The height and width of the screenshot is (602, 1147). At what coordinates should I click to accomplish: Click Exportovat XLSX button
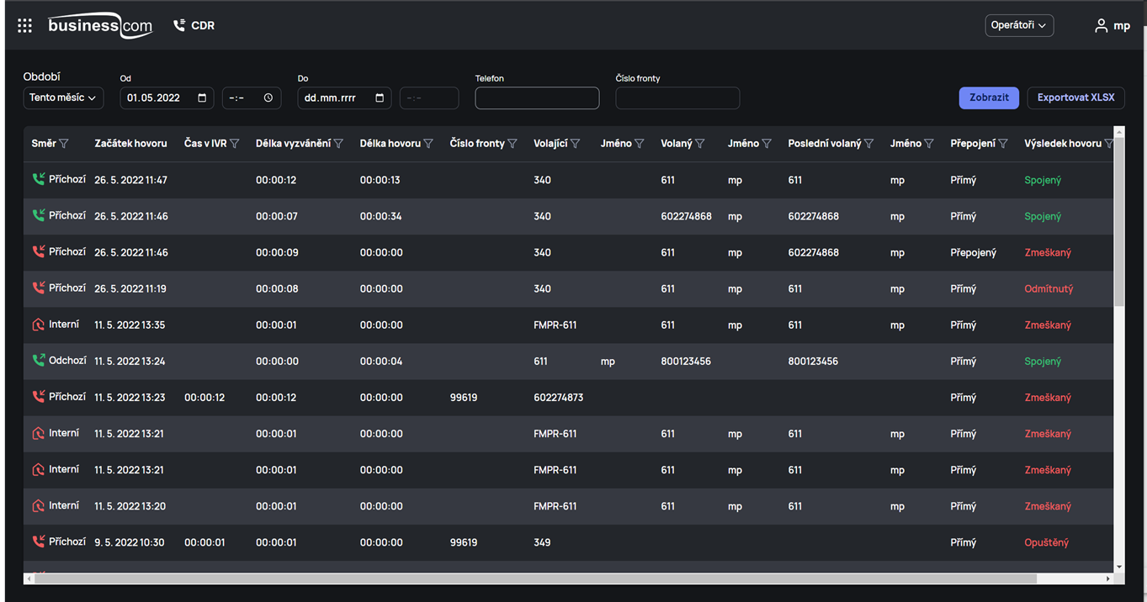tap(1075, 98)
